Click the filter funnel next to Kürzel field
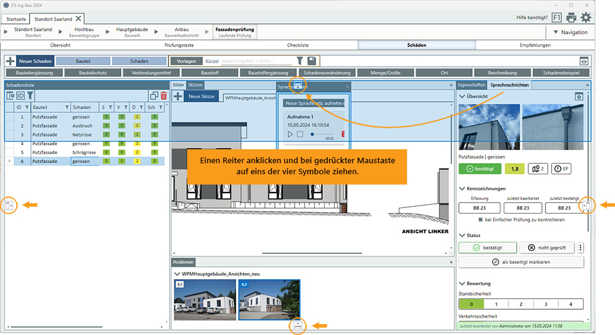The height and width of the screenshot is (335, 615). [x=300, y=61]
